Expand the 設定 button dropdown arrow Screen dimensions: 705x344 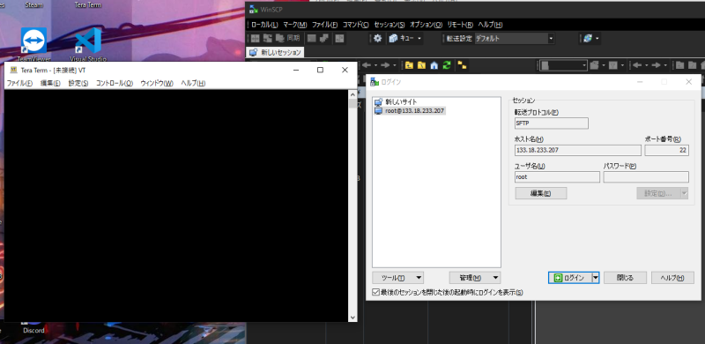685,193
